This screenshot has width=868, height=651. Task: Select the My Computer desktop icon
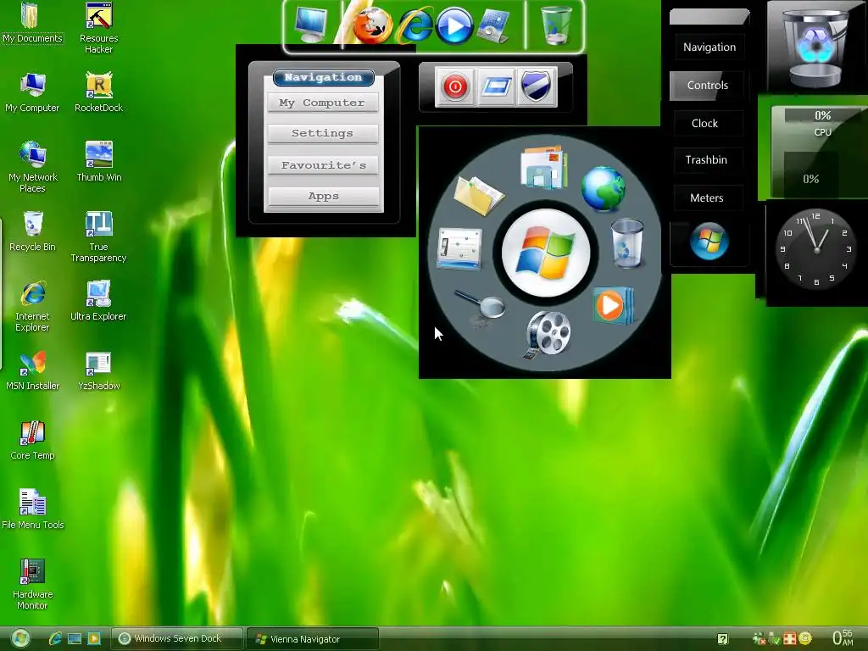[32, 92]
